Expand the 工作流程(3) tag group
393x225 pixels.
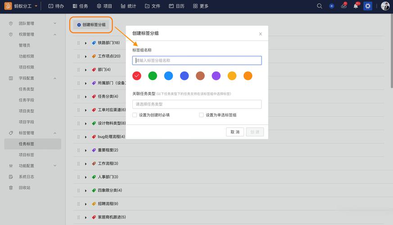point(86,164)
